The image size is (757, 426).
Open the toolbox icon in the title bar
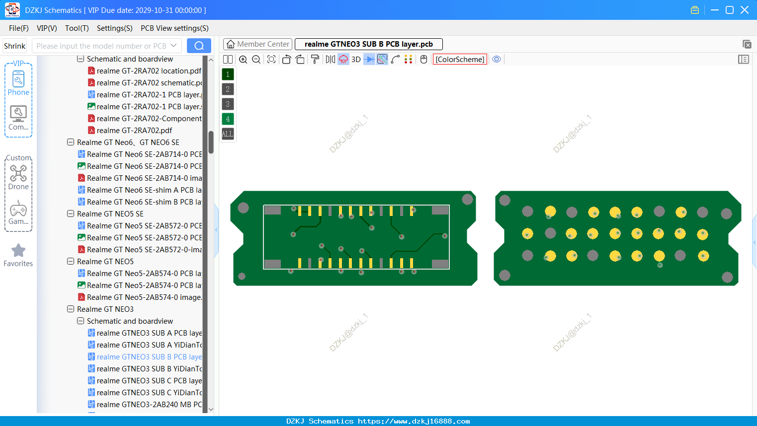tap(695, 10)
